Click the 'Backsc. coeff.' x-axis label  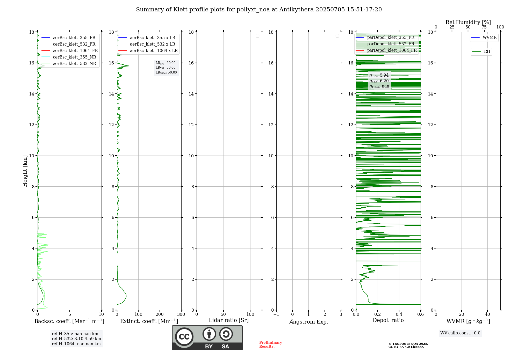pyautogui.click(x=69, y=321)
